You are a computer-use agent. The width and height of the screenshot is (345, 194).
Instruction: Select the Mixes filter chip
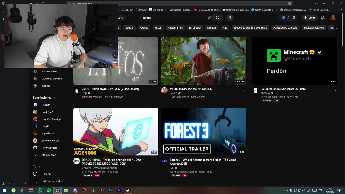point(158,27)
